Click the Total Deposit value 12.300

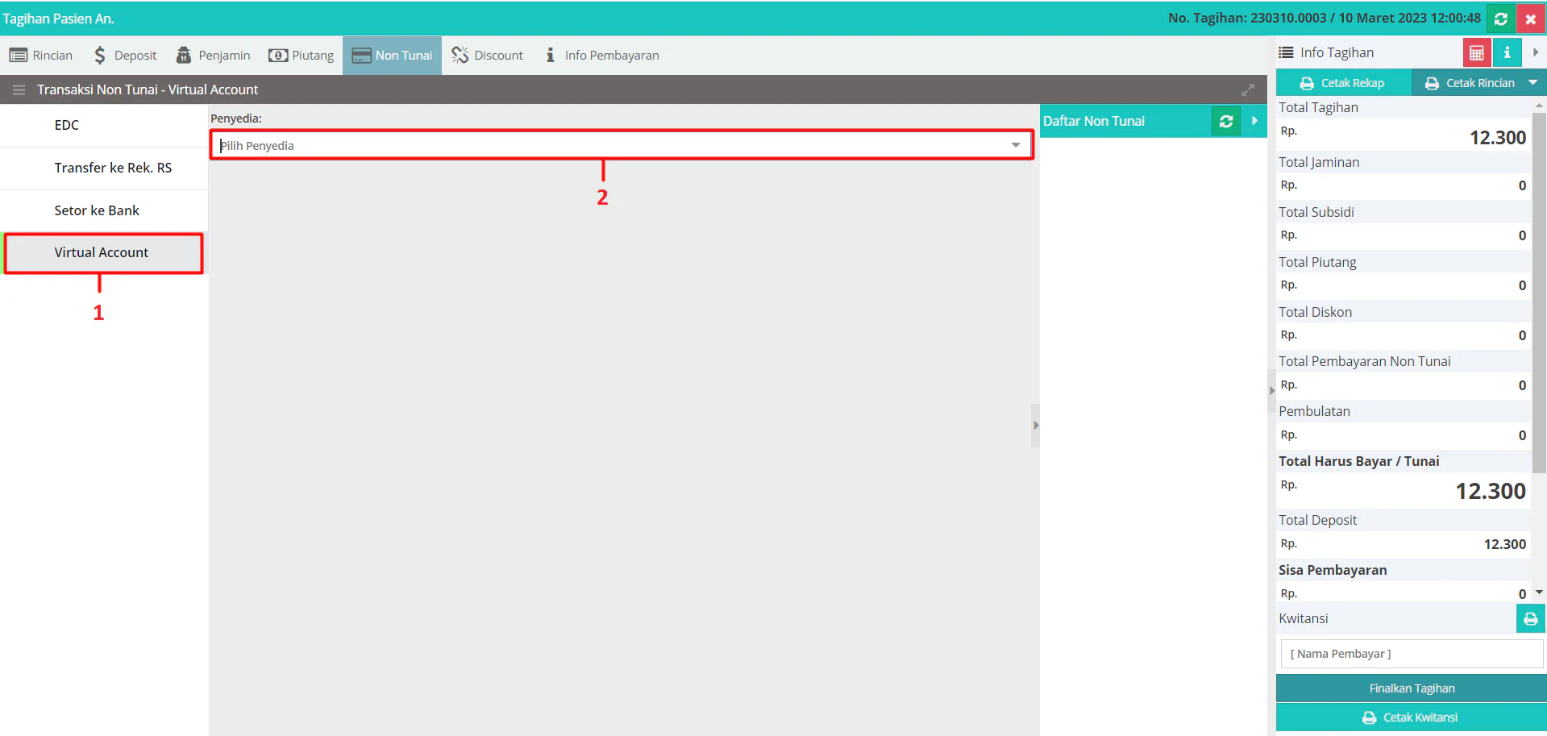click(x=1504, y=544)
